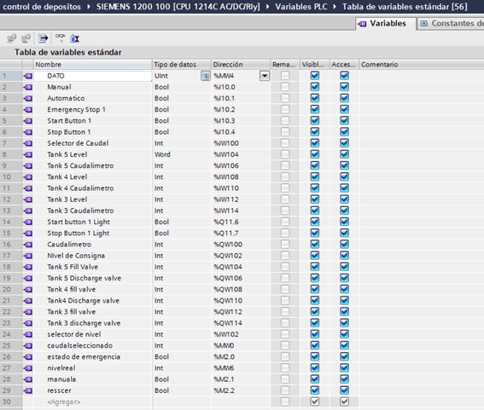Expand breadcrumb arrow after Variables PLC
Viewport: 484px width, 410px height.
tap(335, 7)
